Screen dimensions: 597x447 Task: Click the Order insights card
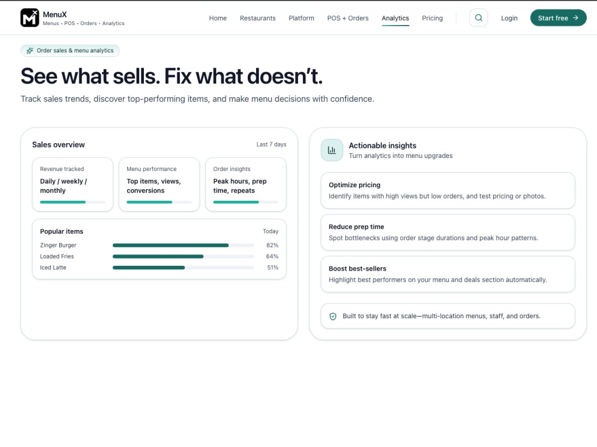point(246,184)
